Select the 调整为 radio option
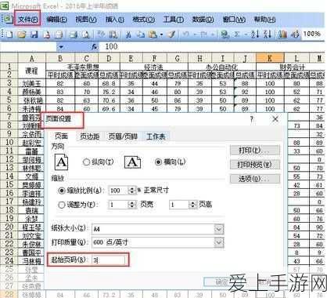327x298 pixels. click(x=62, y=205)
